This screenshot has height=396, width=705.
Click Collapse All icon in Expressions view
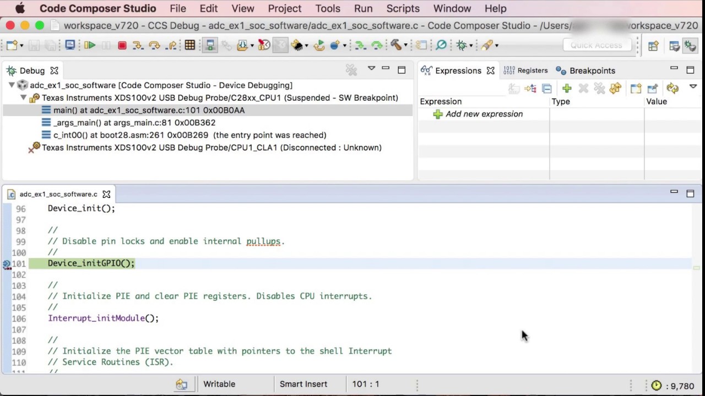pyautogui.click(x=547, y=88)
